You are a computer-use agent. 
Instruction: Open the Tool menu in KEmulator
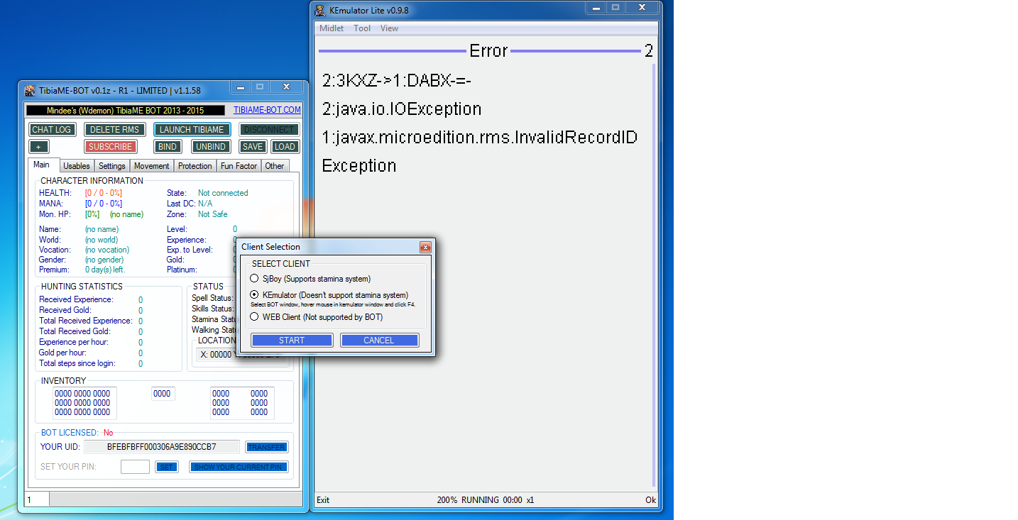point(362,28)
